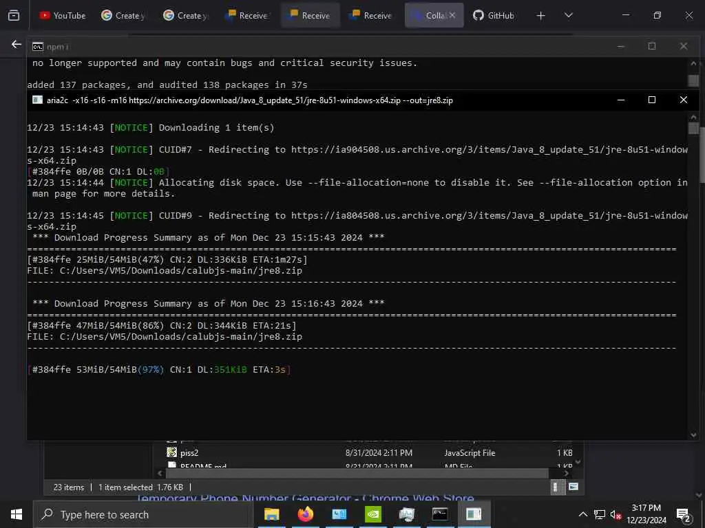Maximize the npm console window
Screen dimensions: 705x528
pyautogui.click(x=652, y=46)
